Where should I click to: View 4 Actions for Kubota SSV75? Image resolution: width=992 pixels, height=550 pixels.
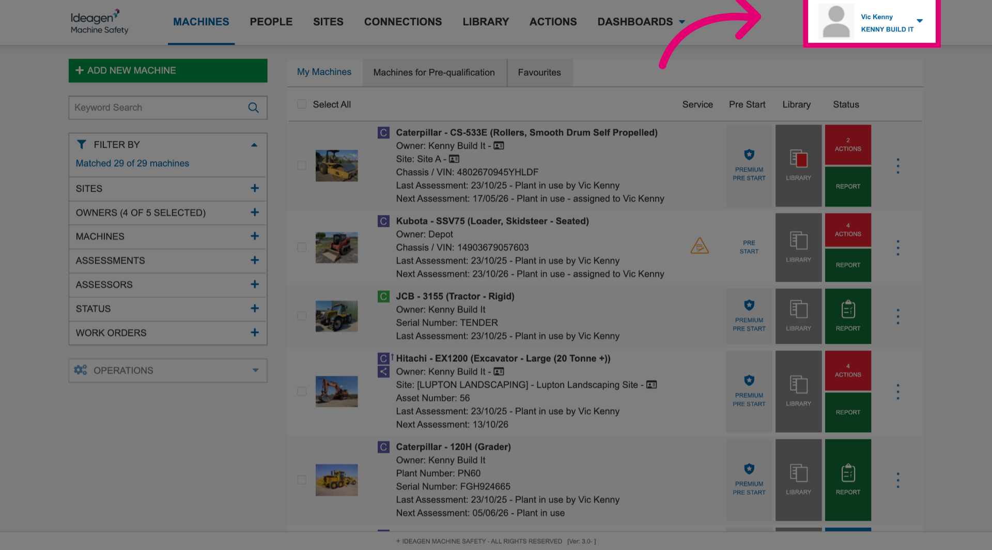point(848,230)
